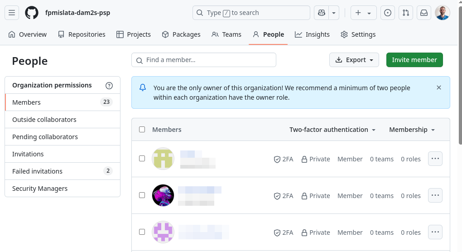Screen dimensions: 462x252
Task: Open the Export dropdown
Action: click(354, 60)
